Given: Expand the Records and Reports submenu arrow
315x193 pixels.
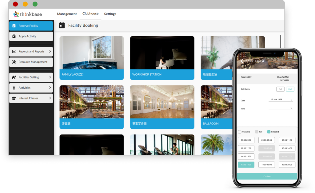Looking at the screenshot, I should [x=50, y=52].
